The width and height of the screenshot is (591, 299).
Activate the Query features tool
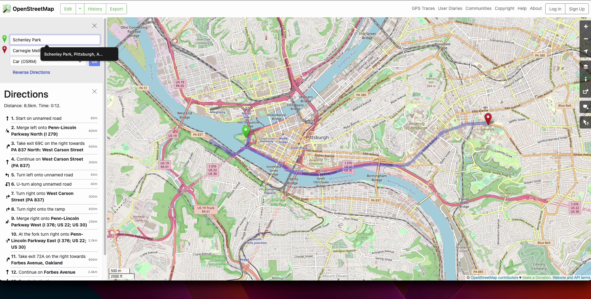pos(585,123)
